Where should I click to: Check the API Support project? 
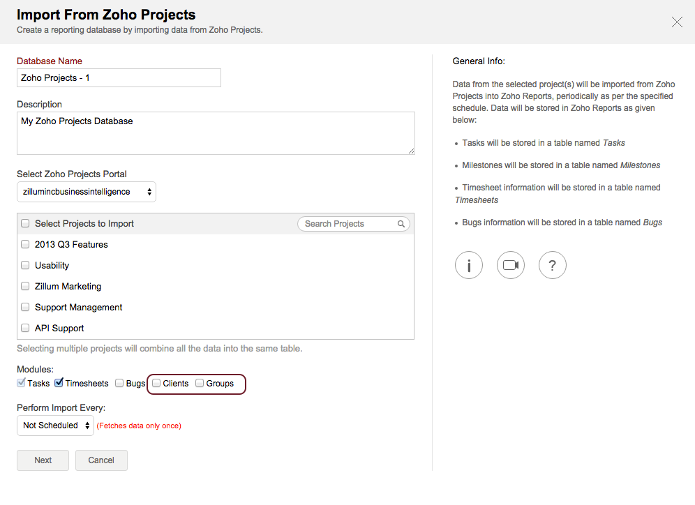click(x=25, y=329)
